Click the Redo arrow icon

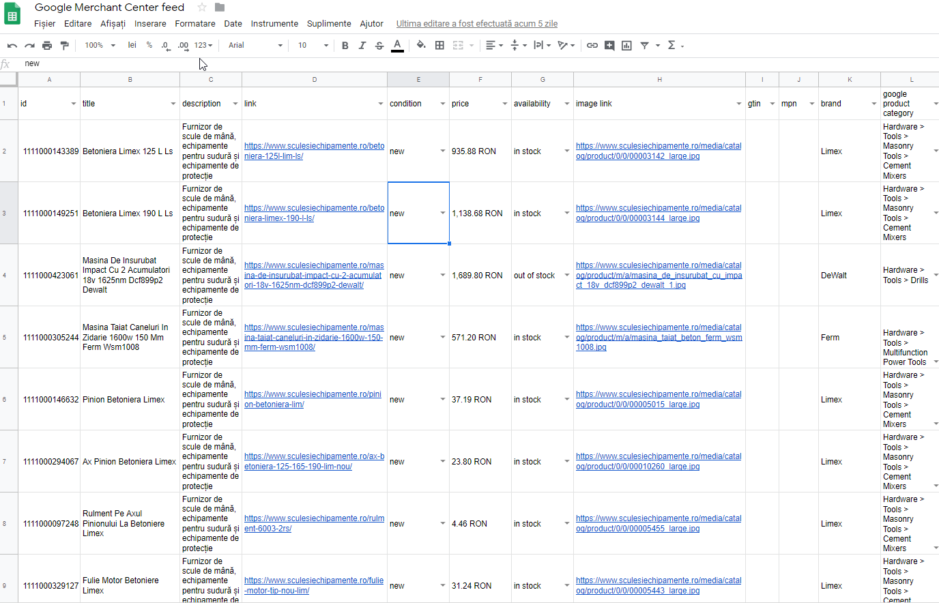[x=29, y=46]
